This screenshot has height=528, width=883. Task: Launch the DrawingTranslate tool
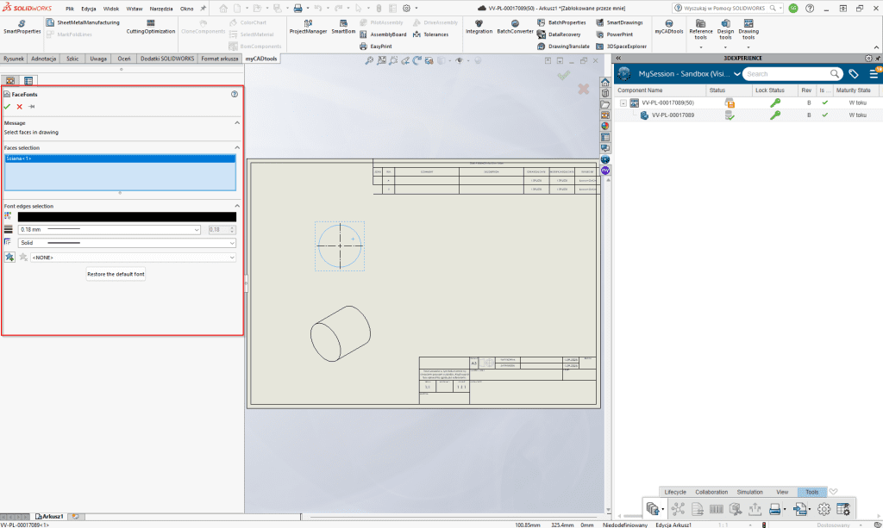coord(563,47)
